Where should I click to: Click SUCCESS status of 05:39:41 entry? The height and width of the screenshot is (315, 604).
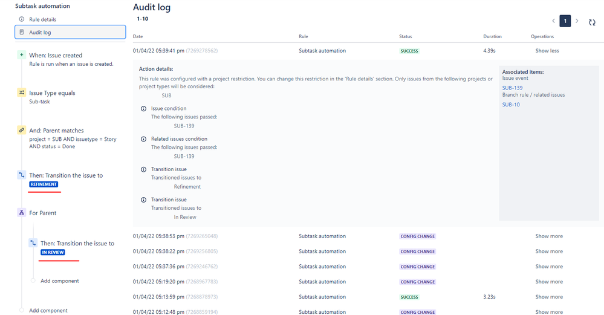409,51
